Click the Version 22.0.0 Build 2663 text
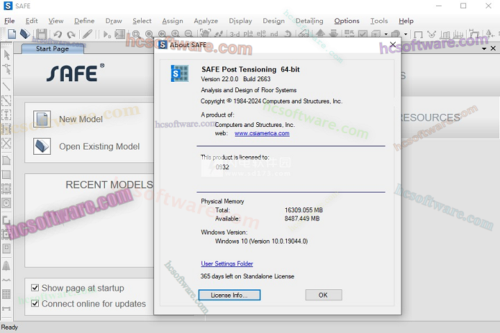Viewport: 500px width, 333px height. coord(235,79)
